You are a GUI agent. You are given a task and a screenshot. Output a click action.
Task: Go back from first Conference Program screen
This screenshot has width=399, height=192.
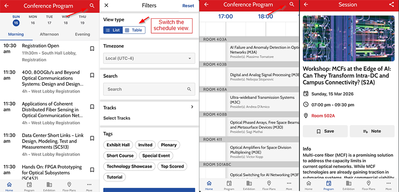pyautogui.click(x=7, y=6)
